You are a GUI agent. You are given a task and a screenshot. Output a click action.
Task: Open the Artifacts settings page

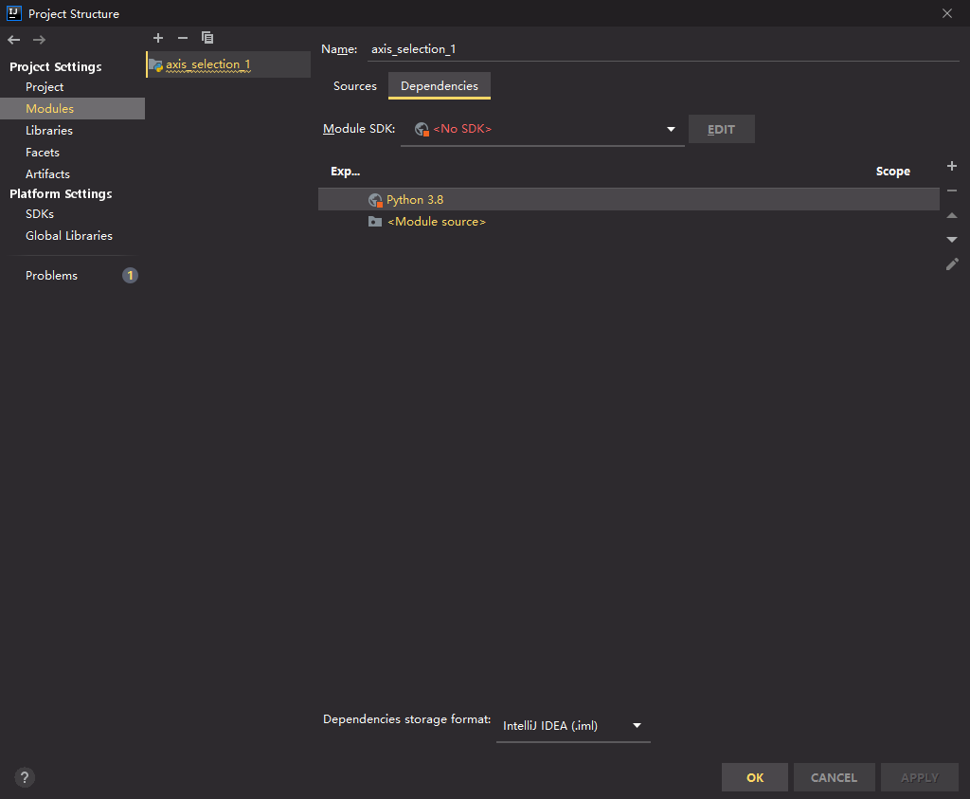click(47, 173)
